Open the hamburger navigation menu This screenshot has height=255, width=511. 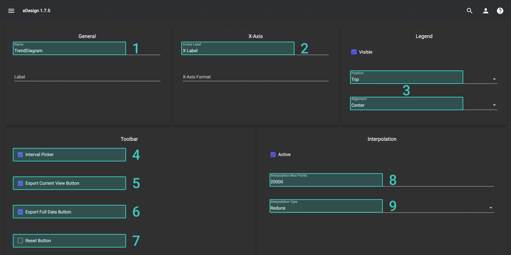pos(11,11)
